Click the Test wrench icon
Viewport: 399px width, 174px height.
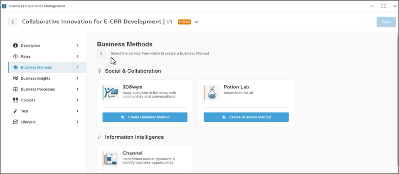point(15,111)
